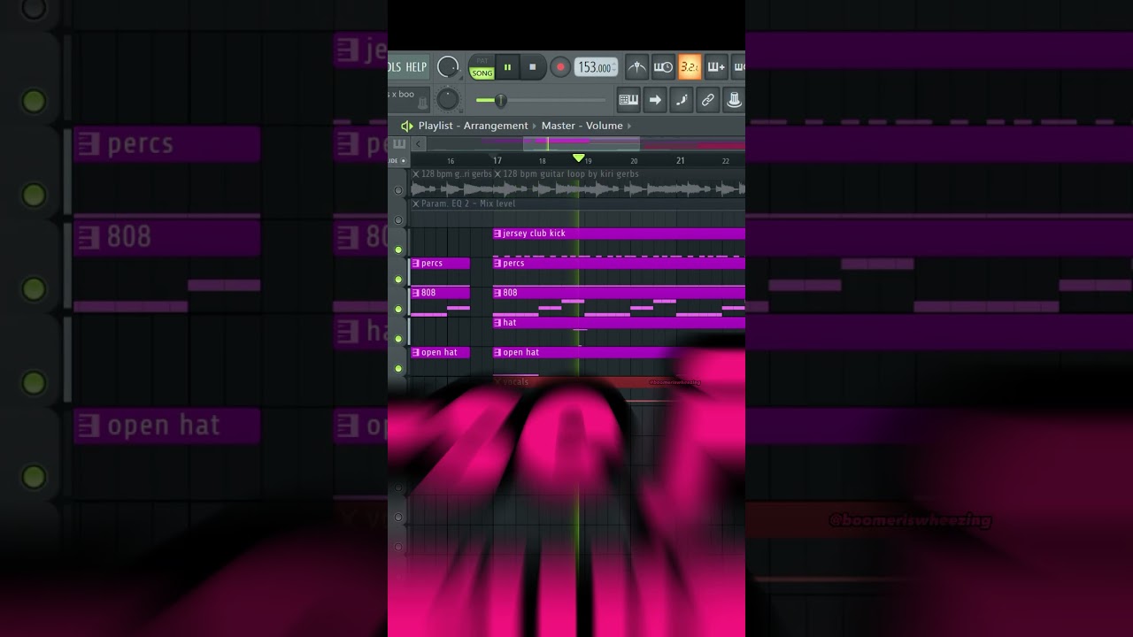
Task: Select the 128 bpm guitar loop by kiri gerbs clip
Action: point(619,182)
